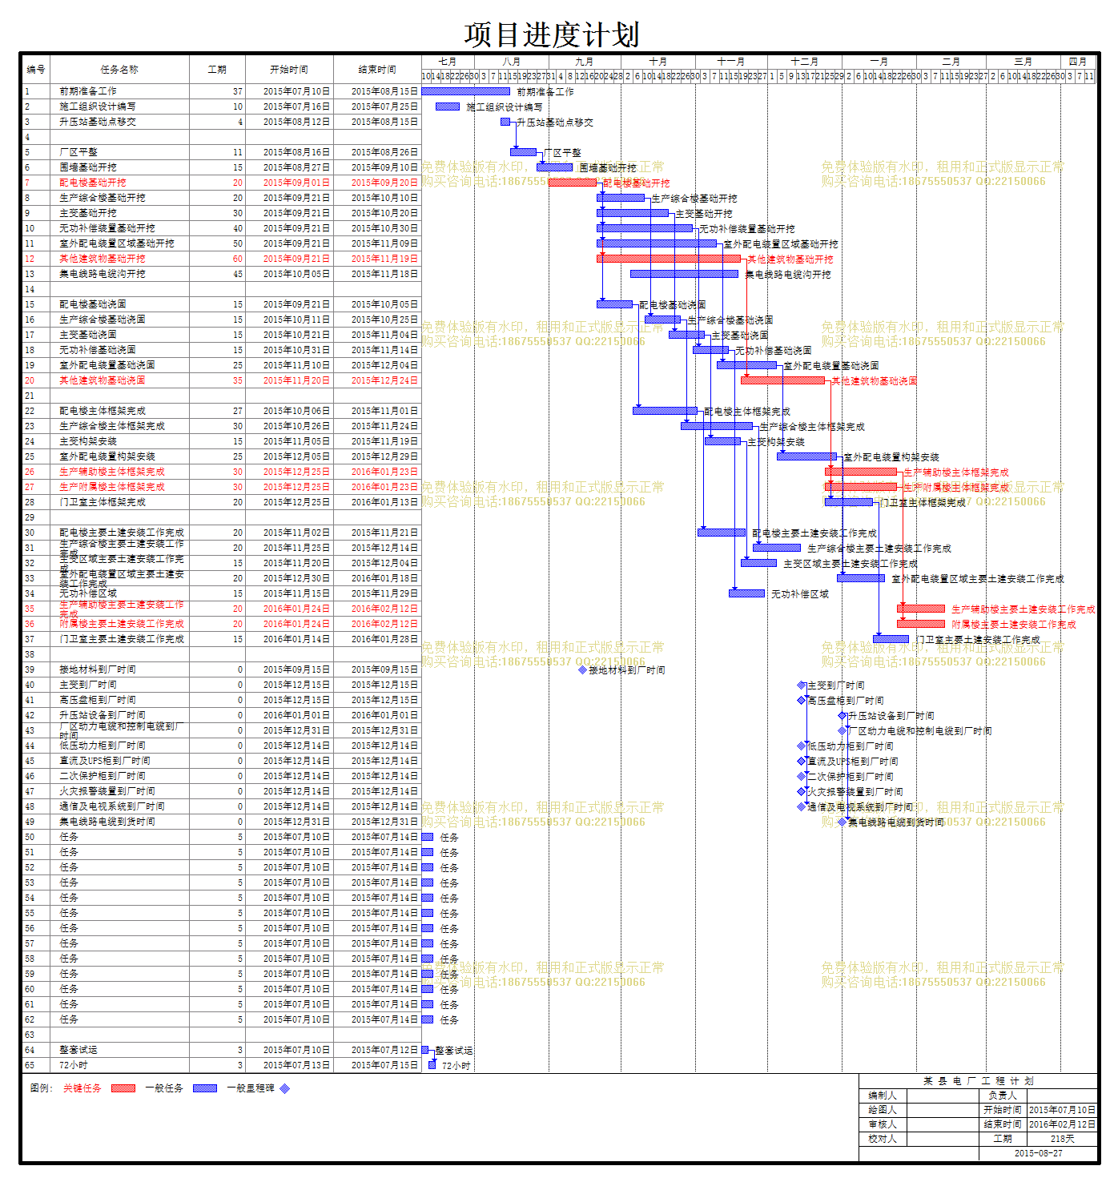This screenshot has width=1118, height=1182.
Task: Click the 二月 month header on the timeline
Action: coord(951,62)
